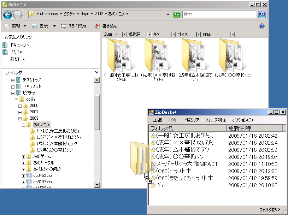Screen dimensions: 288x215
Task: Click ZipBasket title bar app icon
Action: [151, 112]
